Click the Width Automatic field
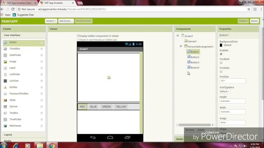The height and width of the screenshot is (148, 264). [x=232, y=112]
